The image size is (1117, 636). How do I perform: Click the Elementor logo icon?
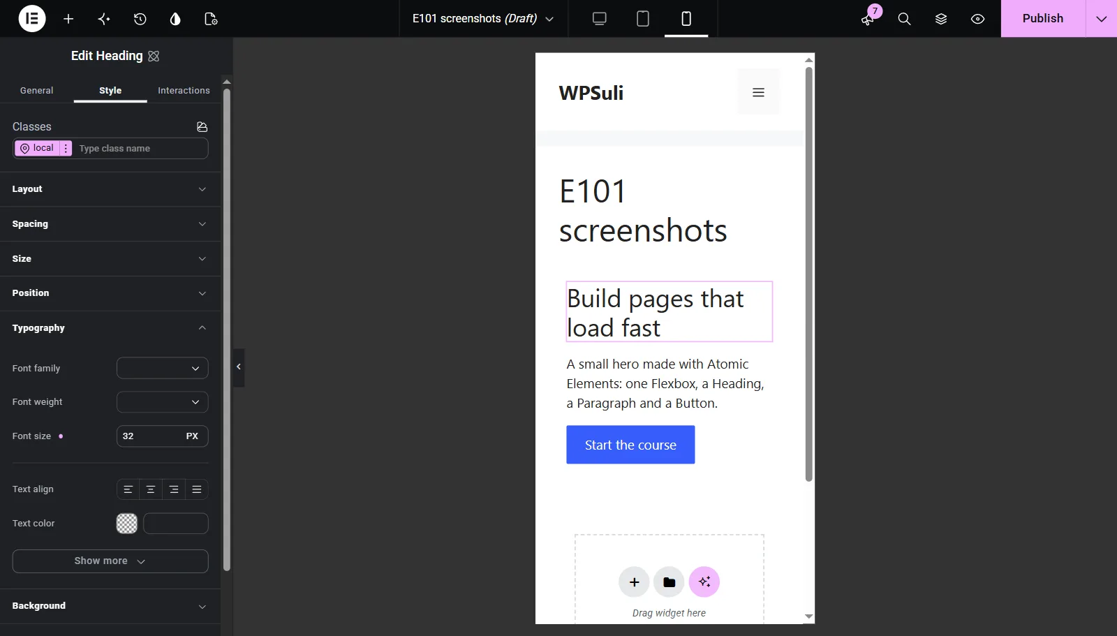[x=32, y=19]
